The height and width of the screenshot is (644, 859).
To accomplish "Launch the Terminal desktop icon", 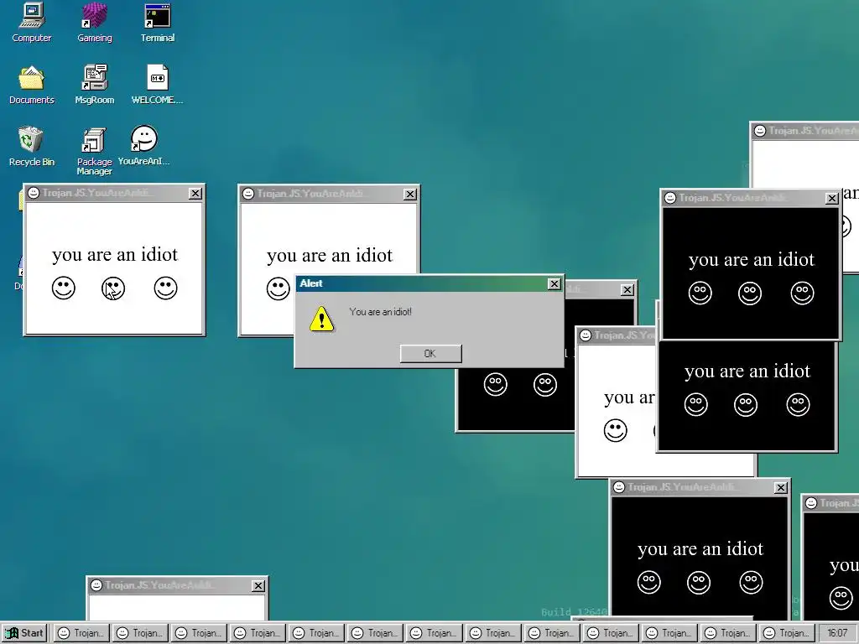I will (x=157, y=22).
